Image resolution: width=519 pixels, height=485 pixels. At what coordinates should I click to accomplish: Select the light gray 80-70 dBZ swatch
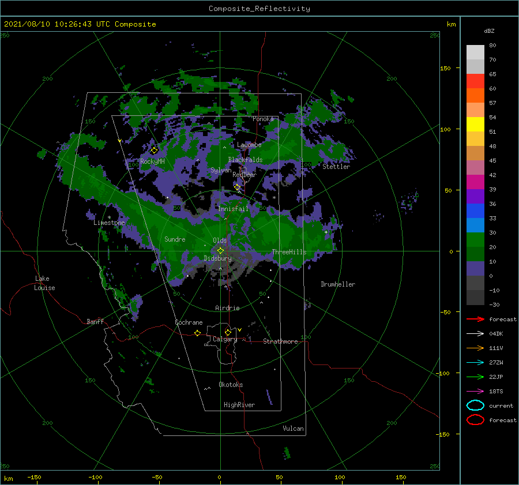pos(475,52)
